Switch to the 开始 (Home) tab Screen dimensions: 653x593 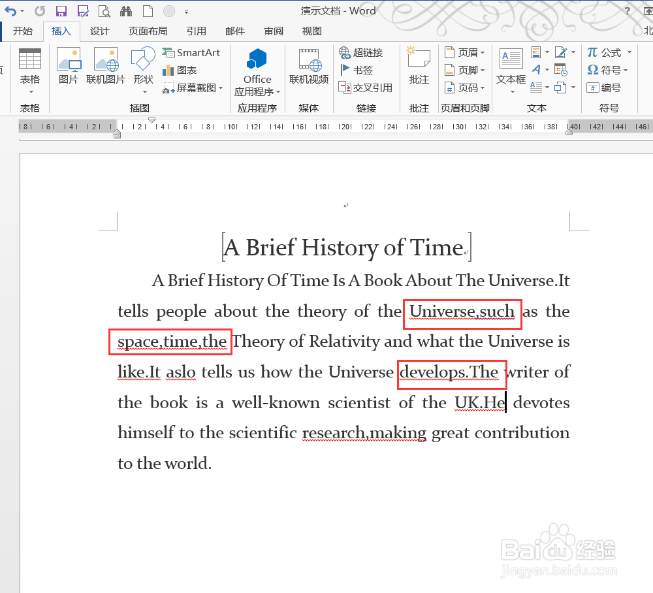click(22, 31)
